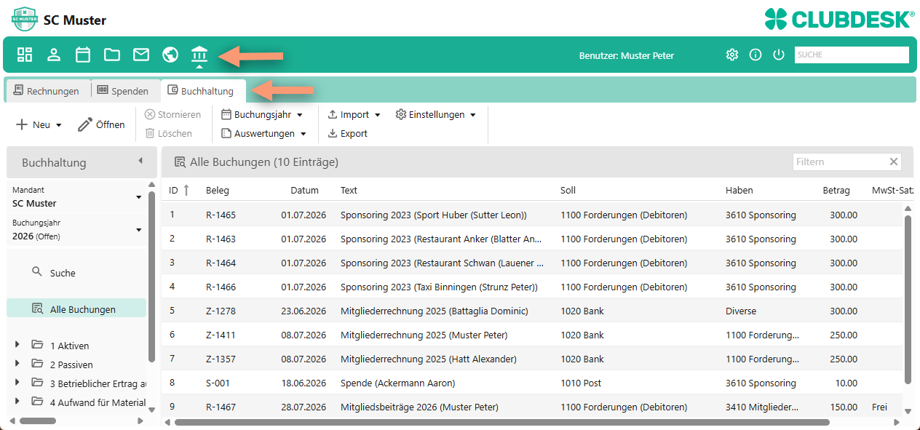
Task: Sort by the Soll column header
Action: pyautogui.click(x=568, y=190)
